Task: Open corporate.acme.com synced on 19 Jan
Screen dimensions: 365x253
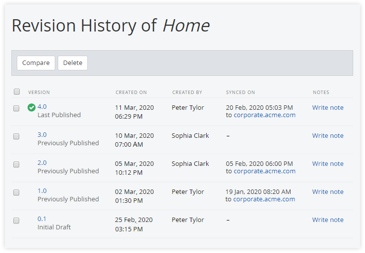Action: 264,199
